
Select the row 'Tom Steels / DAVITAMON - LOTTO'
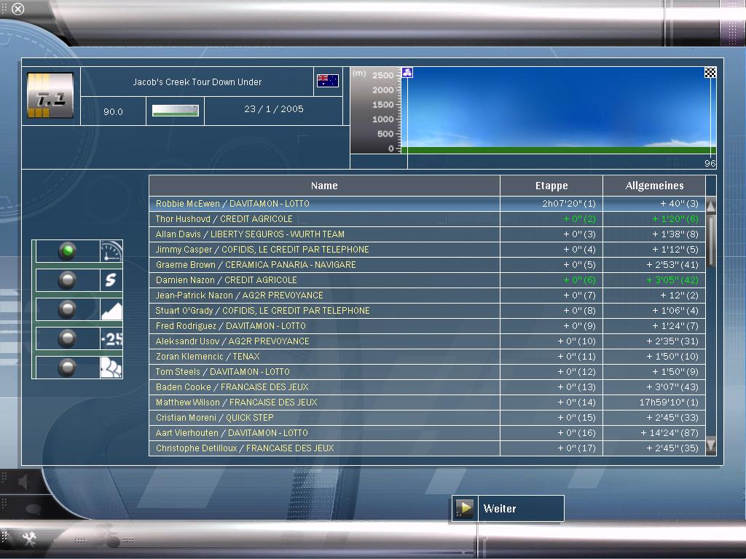point(427,371)
